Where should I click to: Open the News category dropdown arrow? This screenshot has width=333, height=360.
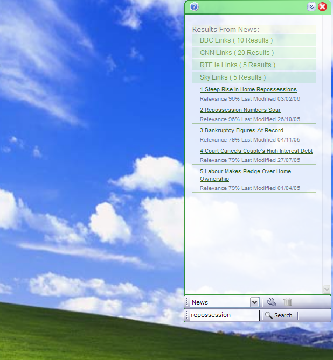click(x=254, y=302)
